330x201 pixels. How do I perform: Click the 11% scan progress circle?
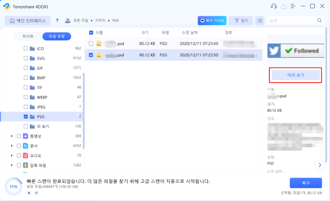click(14, 186)
